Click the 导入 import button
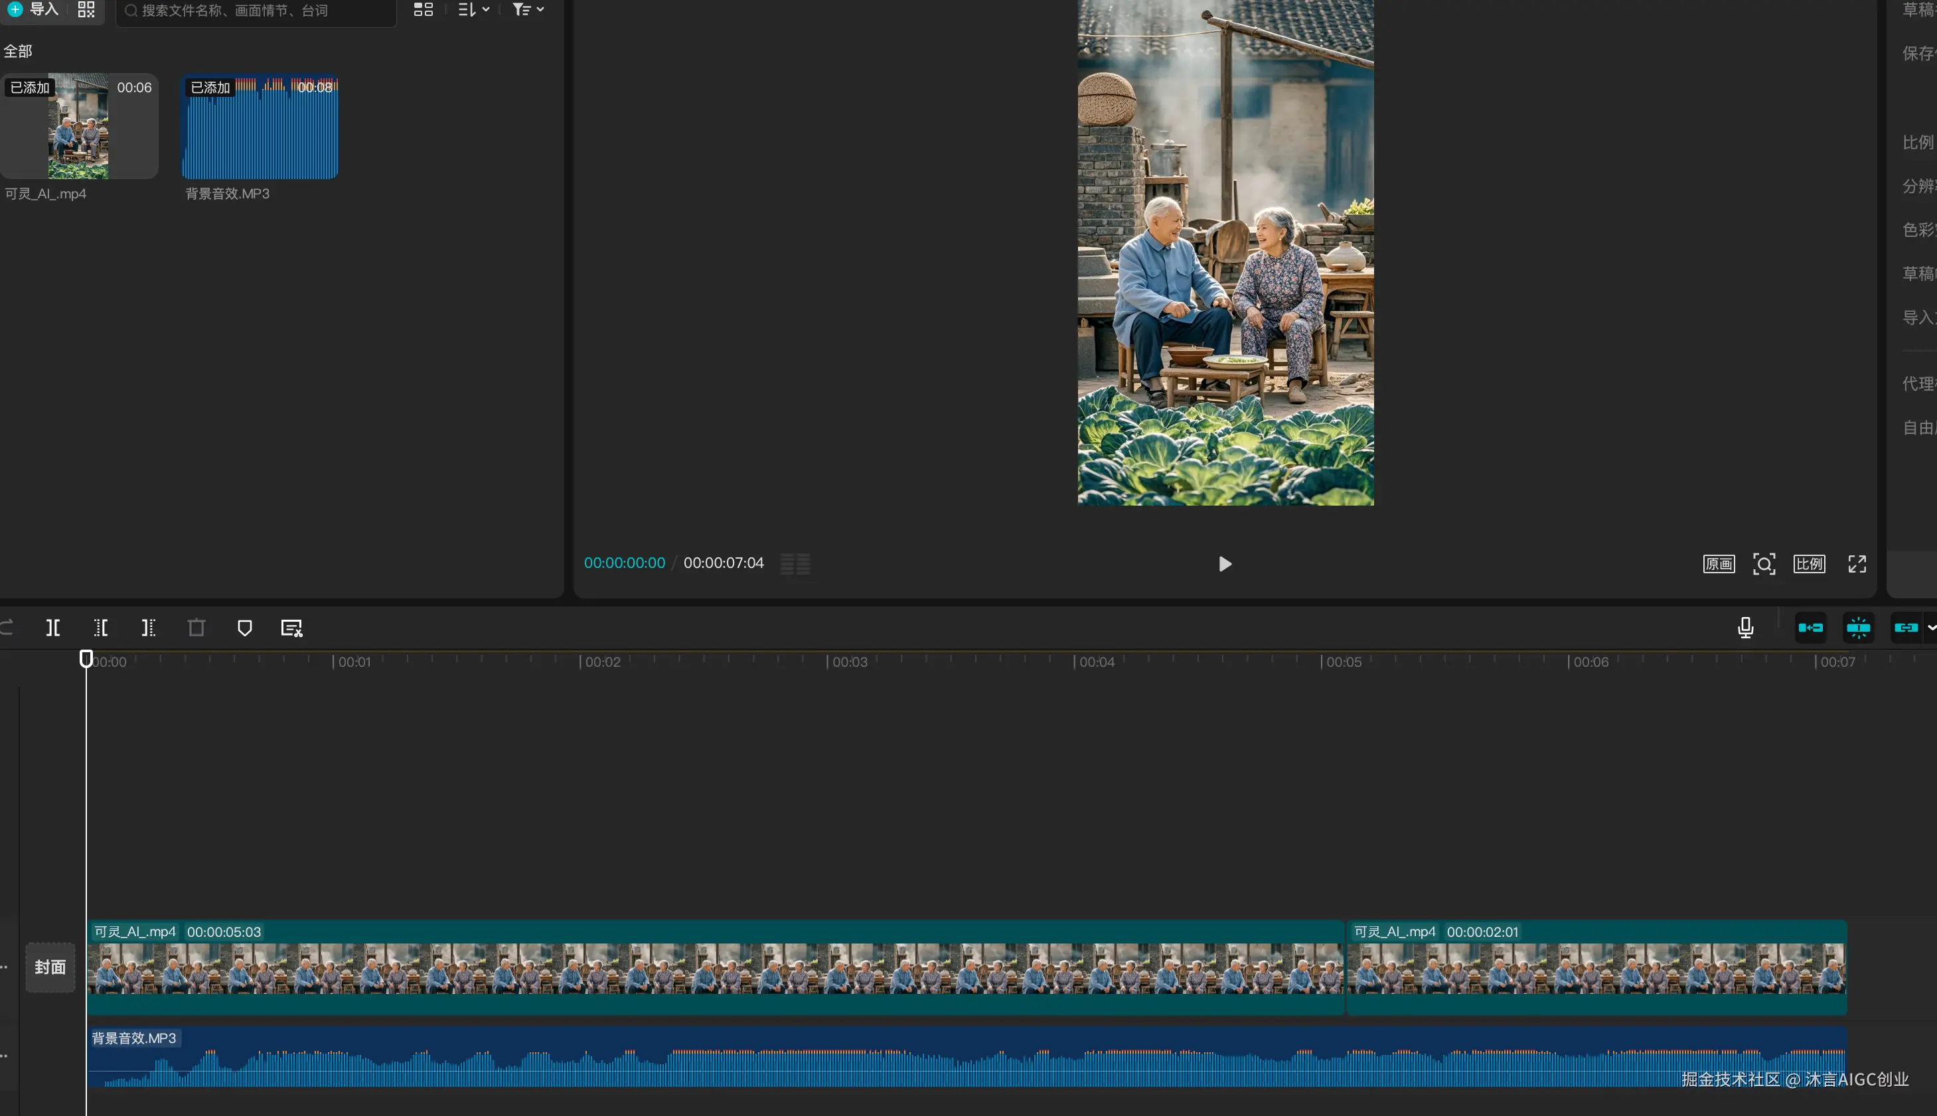The image size is (1937, 1116). click(35, 9)
